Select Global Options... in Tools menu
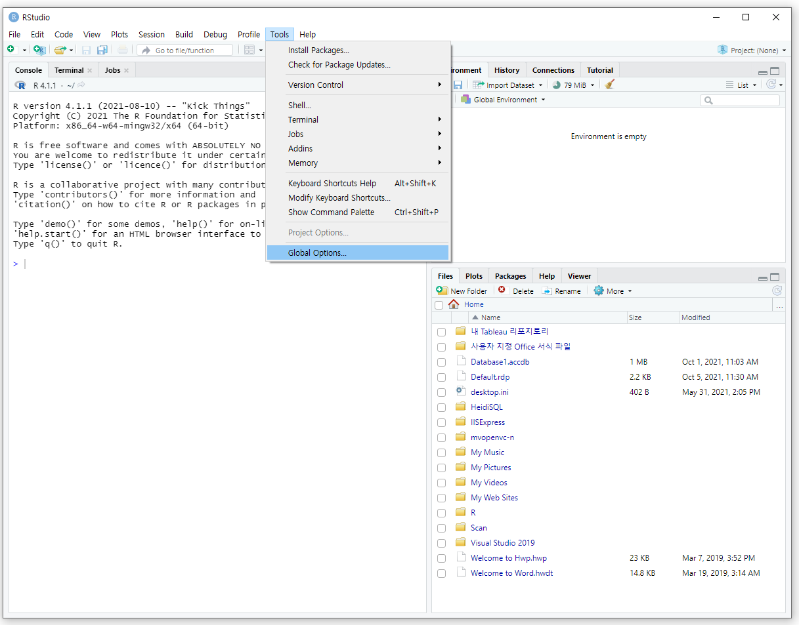 click(x=358, y=252)
